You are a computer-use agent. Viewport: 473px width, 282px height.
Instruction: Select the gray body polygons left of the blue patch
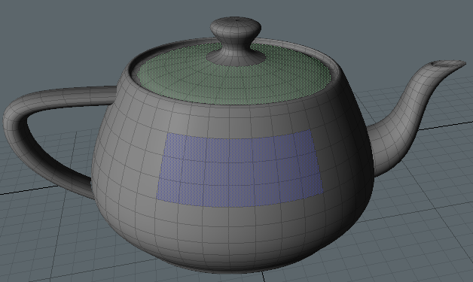click(x=130, y=162)
